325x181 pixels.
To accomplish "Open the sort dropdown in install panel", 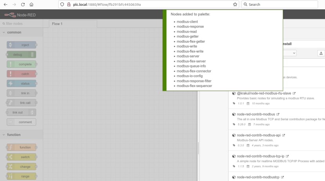I will click(290, 53).
